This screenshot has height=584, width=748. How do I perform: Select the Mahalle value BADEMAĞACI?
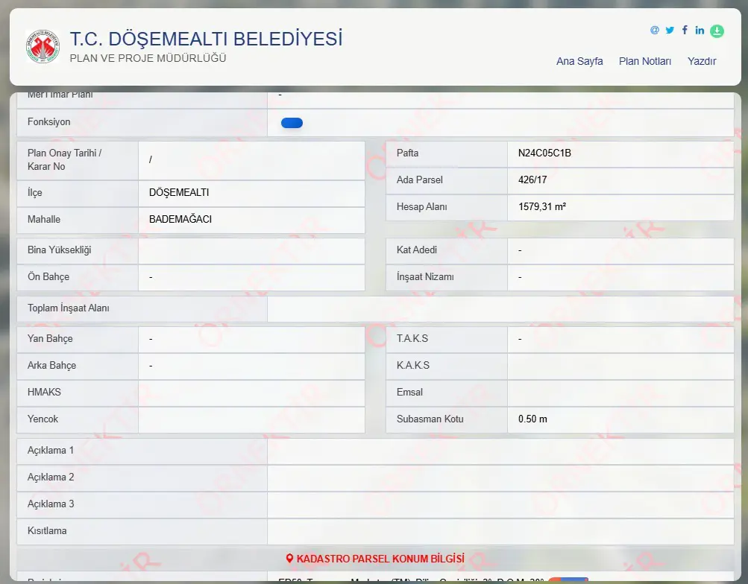click(180, 219)
